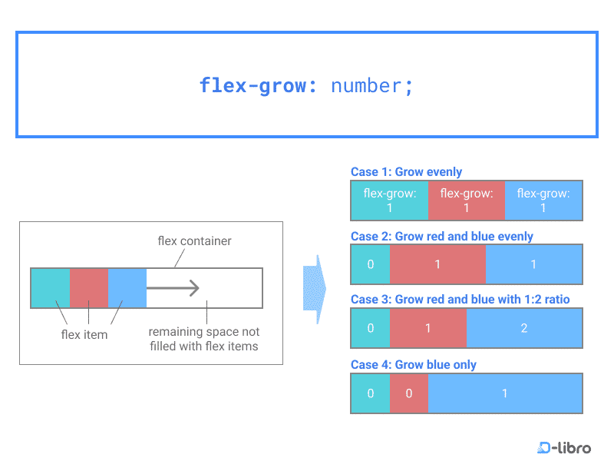Click 'remaining space not filled' caption
Screen dimensions: 614x461
click(204, 339)
